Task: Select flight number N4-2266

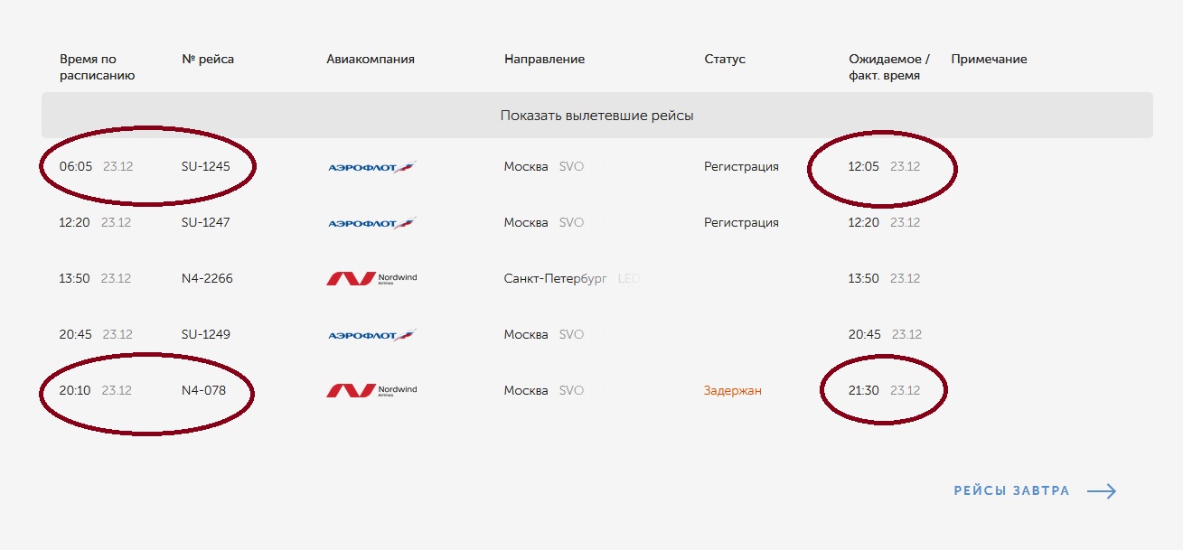Action: pos(207,279)
